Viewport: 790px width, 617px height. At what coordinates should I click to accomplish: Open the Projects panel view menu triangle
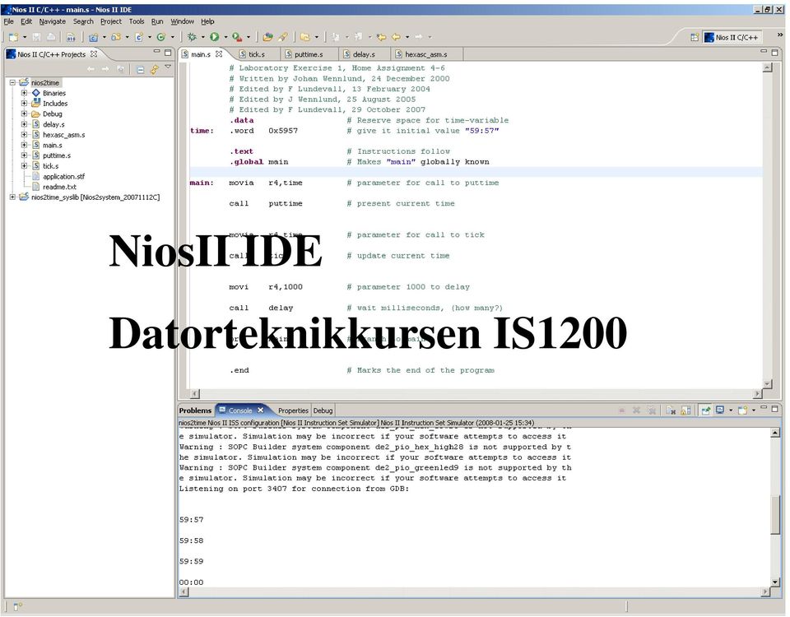click(168, 67)
